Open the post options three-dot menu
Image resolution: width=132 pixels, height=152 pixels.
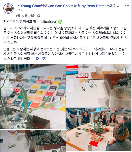127,5
